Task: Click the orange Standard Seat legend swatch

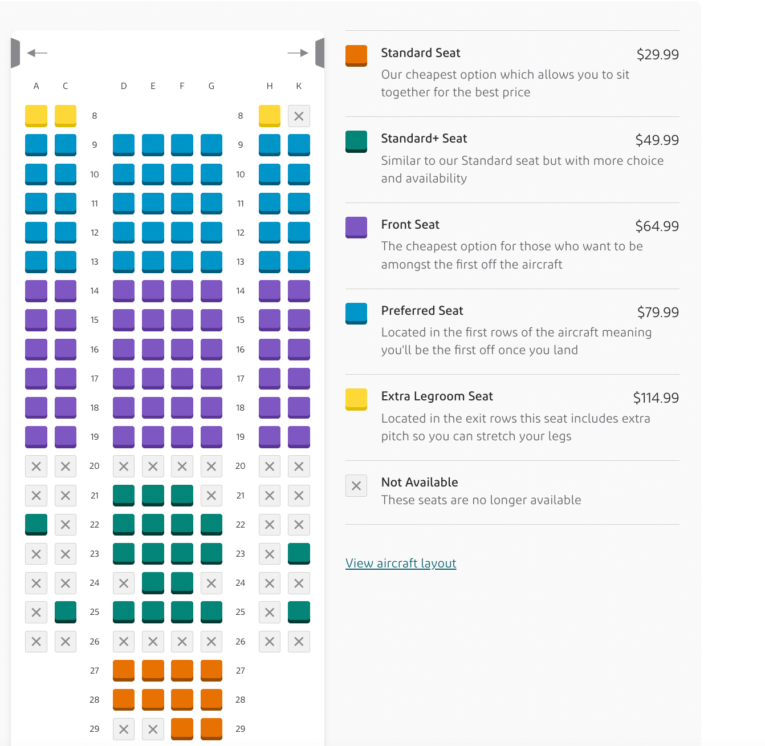Action: (x=356, y=56)
